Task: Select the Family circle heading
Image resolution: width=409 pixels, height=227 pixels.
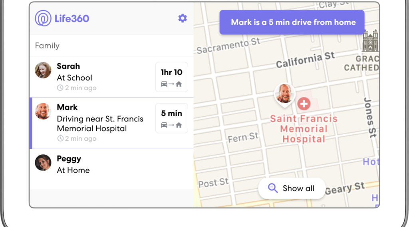Action: pos(47,46)
